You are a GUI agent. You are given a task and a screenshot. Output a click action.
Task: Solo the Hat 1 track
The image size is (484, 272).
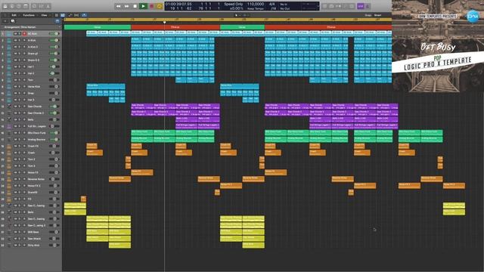coord(20,66)
